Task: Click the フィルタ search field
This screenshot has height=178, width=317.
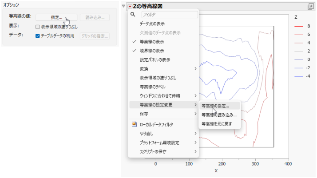Action: click(170, 15)
